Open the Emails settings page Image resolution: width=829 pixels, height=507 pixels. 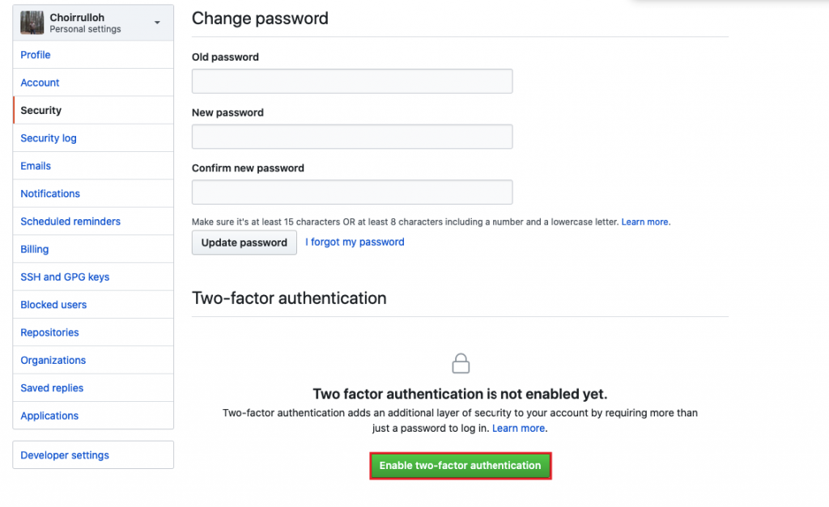(x=35, y=165)
